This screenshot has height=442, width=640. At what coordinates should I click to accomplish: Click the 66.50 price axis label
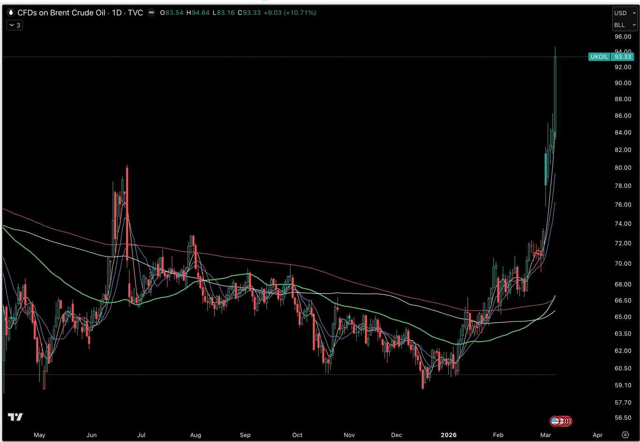pos(623,300)
